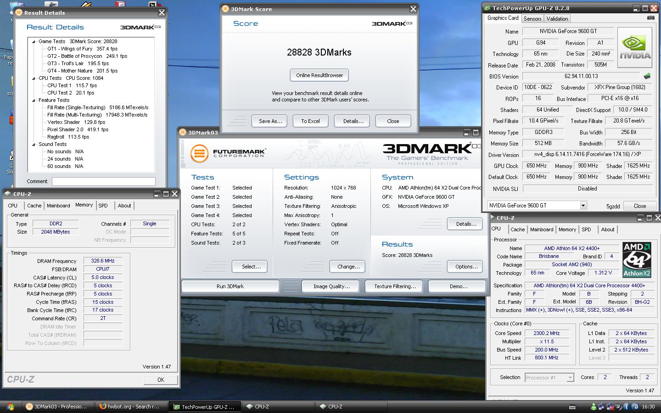This screenshot has height=413, width=661.
Task: Click the webcam tray icon
Action: click(x=619, y=407)
